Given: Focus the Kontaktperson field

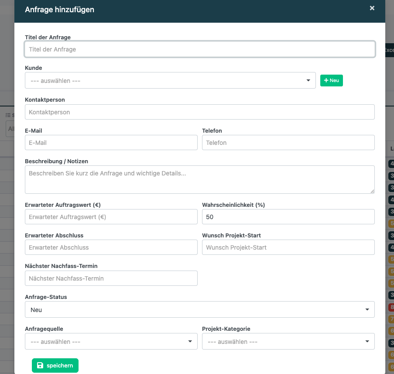Looking at the screenshot, I should 200,112.
